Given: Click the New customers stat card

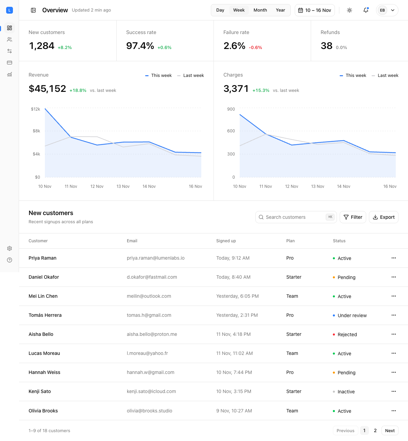Looking at the screenshot, I should [x=68, y=41].
